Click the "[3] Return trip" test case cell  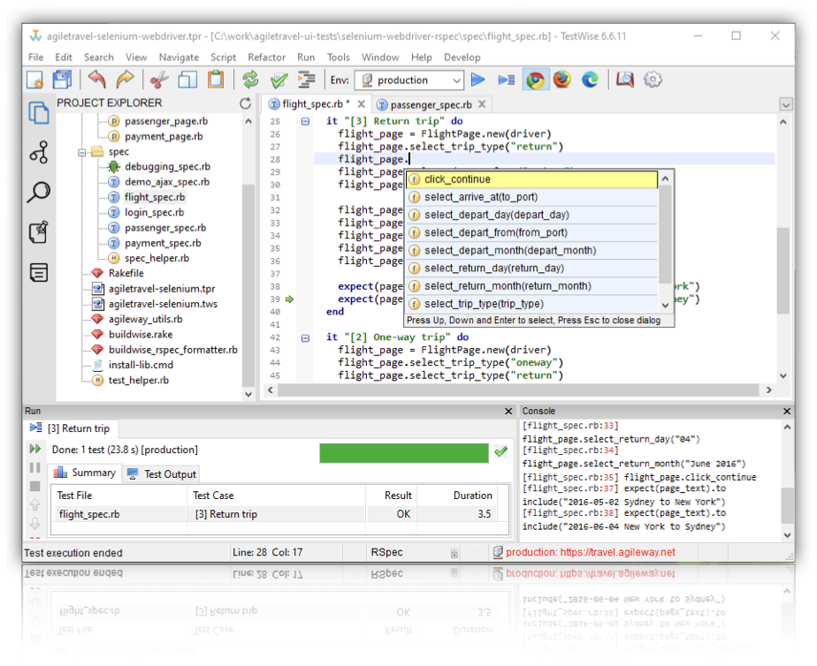tap(276, 514)
